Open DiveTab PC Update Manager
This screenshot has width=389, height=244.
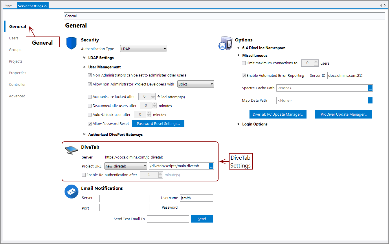pos(278,114)
